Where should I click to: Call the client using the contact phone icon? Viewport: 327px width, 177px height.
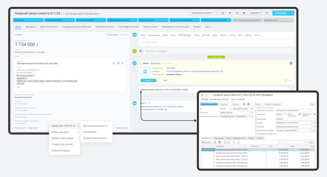(114, 63)
